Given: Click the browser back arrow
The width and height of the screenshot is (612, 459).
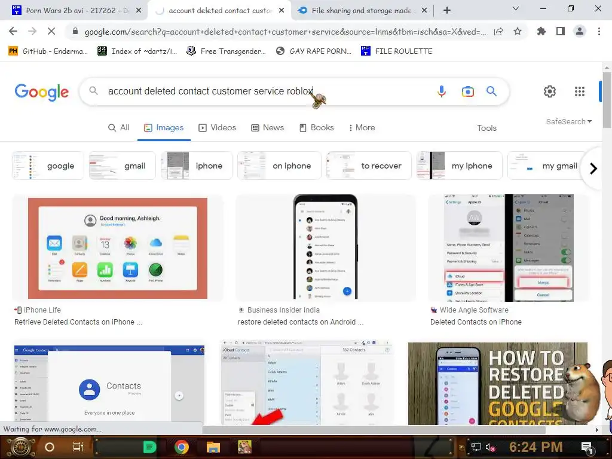Looking at the screenshot, I should pos(13,31).
